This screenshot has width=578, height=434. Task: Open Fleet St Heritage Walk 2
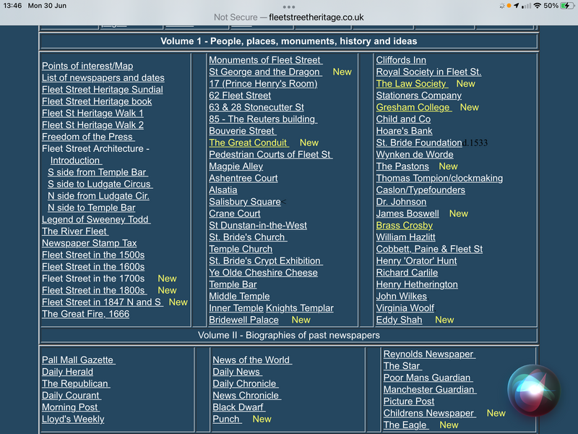92,125
